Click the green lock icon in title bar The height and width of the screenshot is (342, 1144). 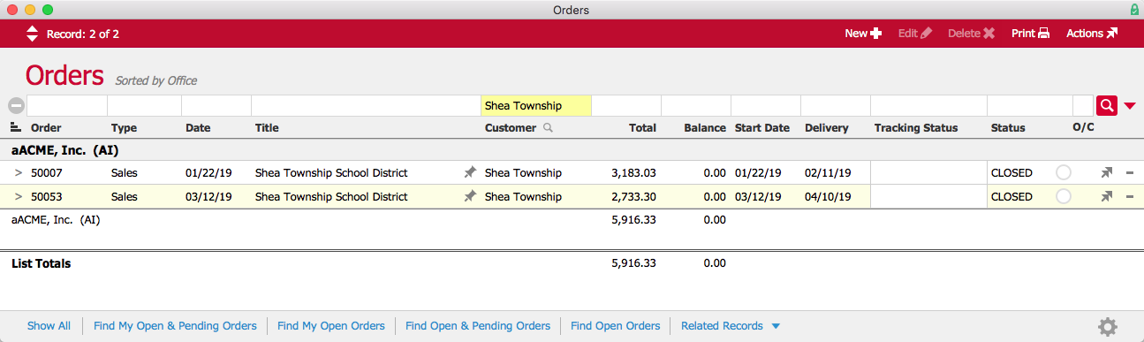tap(1134, 10)
